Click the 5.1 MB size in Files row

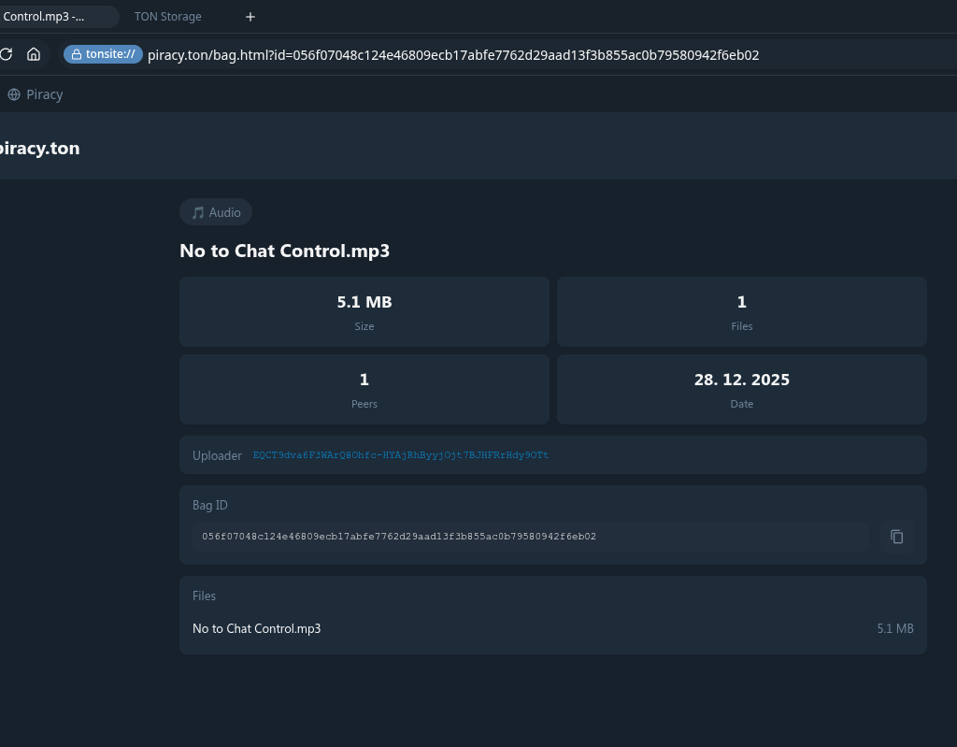pos(894,629)
